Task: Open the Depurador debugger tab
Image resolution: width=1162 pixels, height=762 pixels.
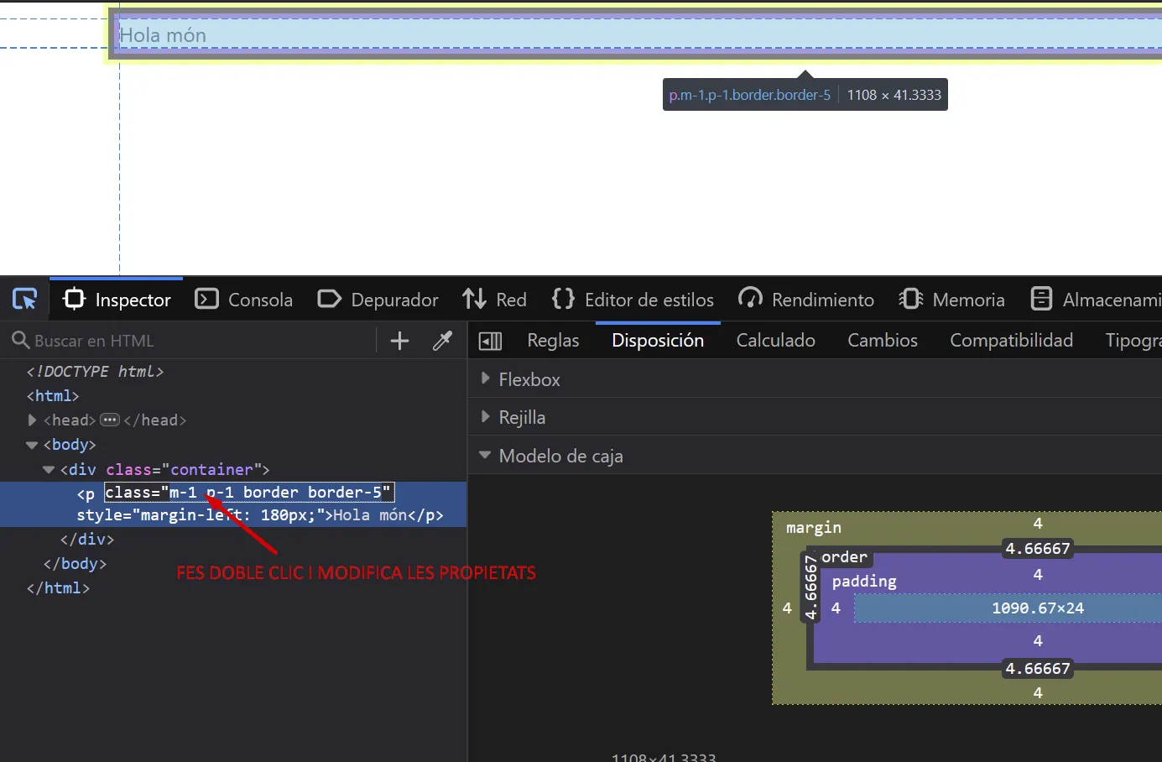Action: [x=378, y=300]
